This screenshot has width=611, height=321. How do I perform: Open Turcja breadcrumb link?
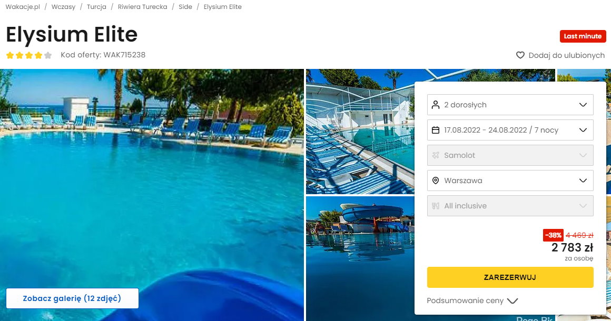pyautogui.click(x=96, y=7)
